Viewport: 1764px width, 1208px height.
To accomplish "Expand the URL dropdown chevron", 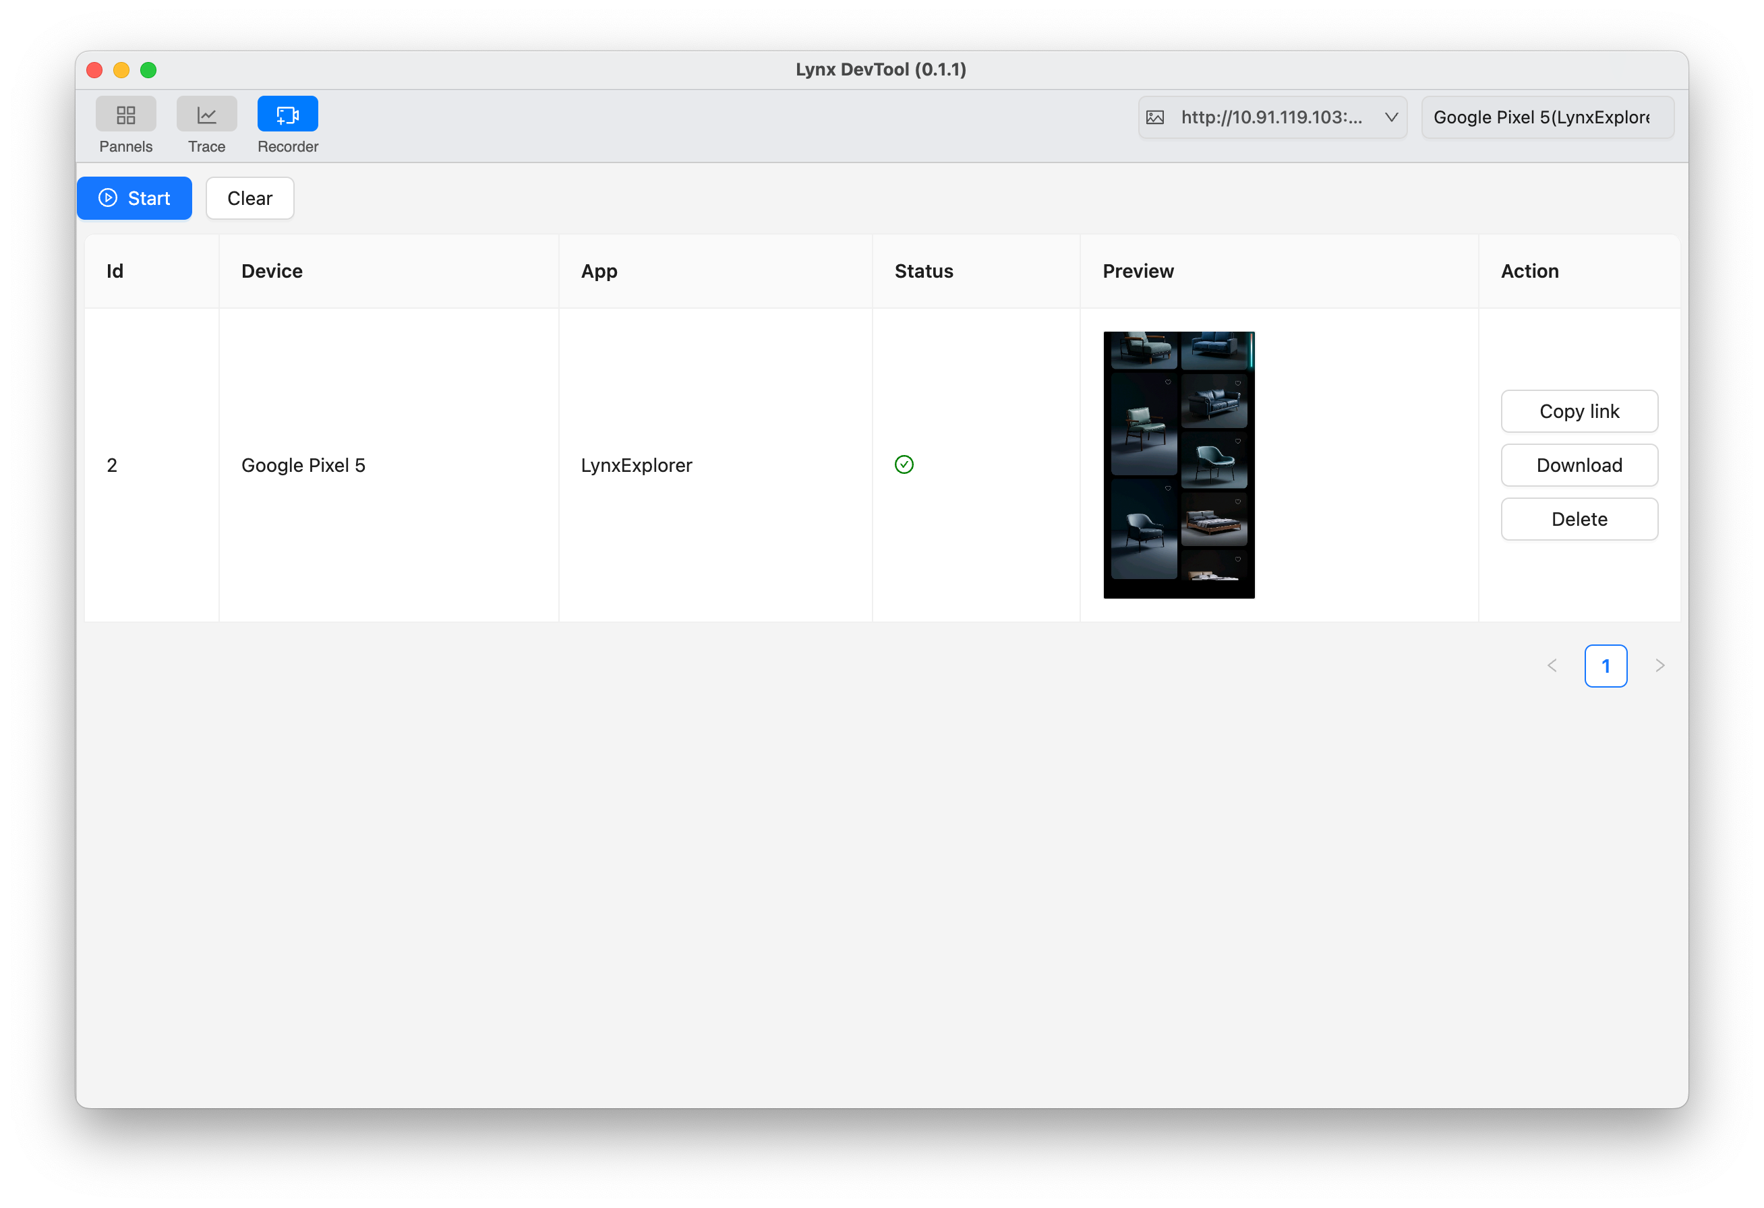I will pos(1391,117).
